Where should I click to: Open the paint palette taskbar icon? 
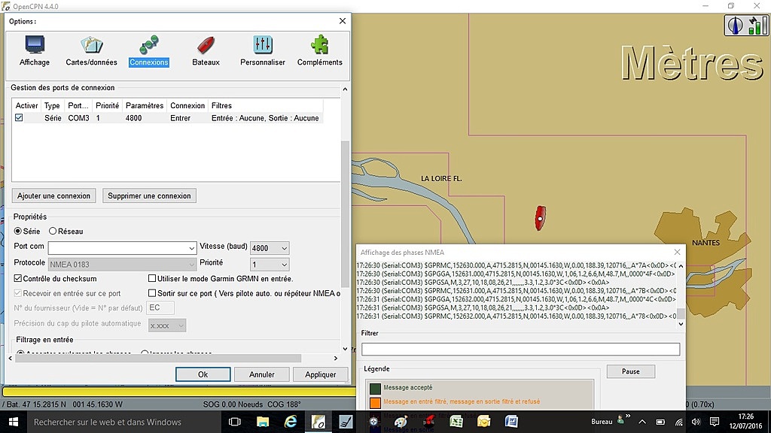(x=401, y=422)
